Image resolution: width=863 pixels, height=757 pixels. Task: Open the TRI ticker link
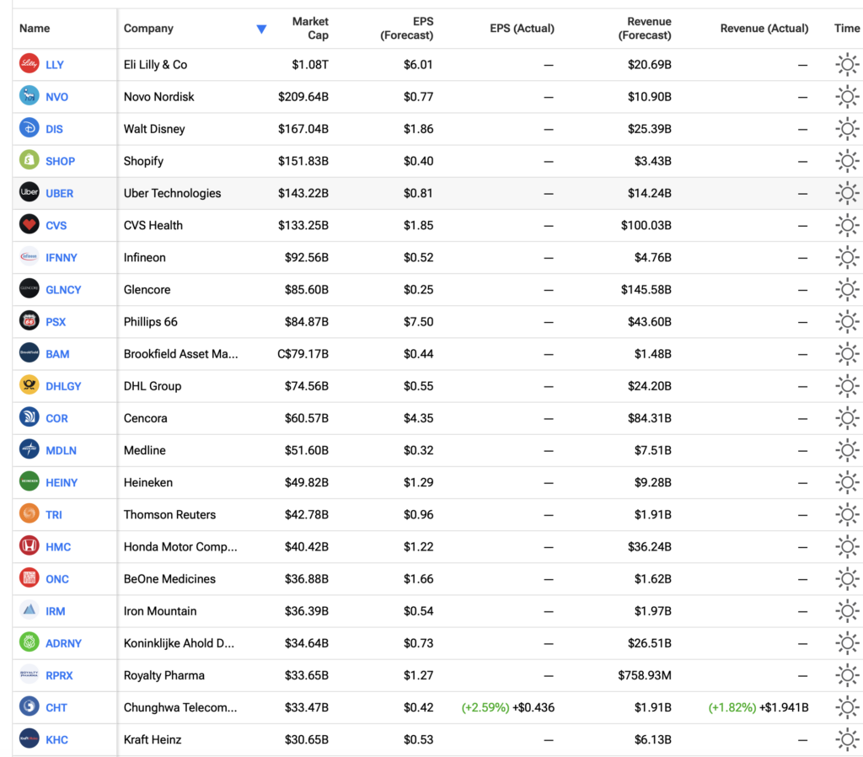[x=54, y=515]
